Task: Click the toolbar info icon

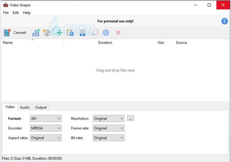Action: tap(106, 33)
